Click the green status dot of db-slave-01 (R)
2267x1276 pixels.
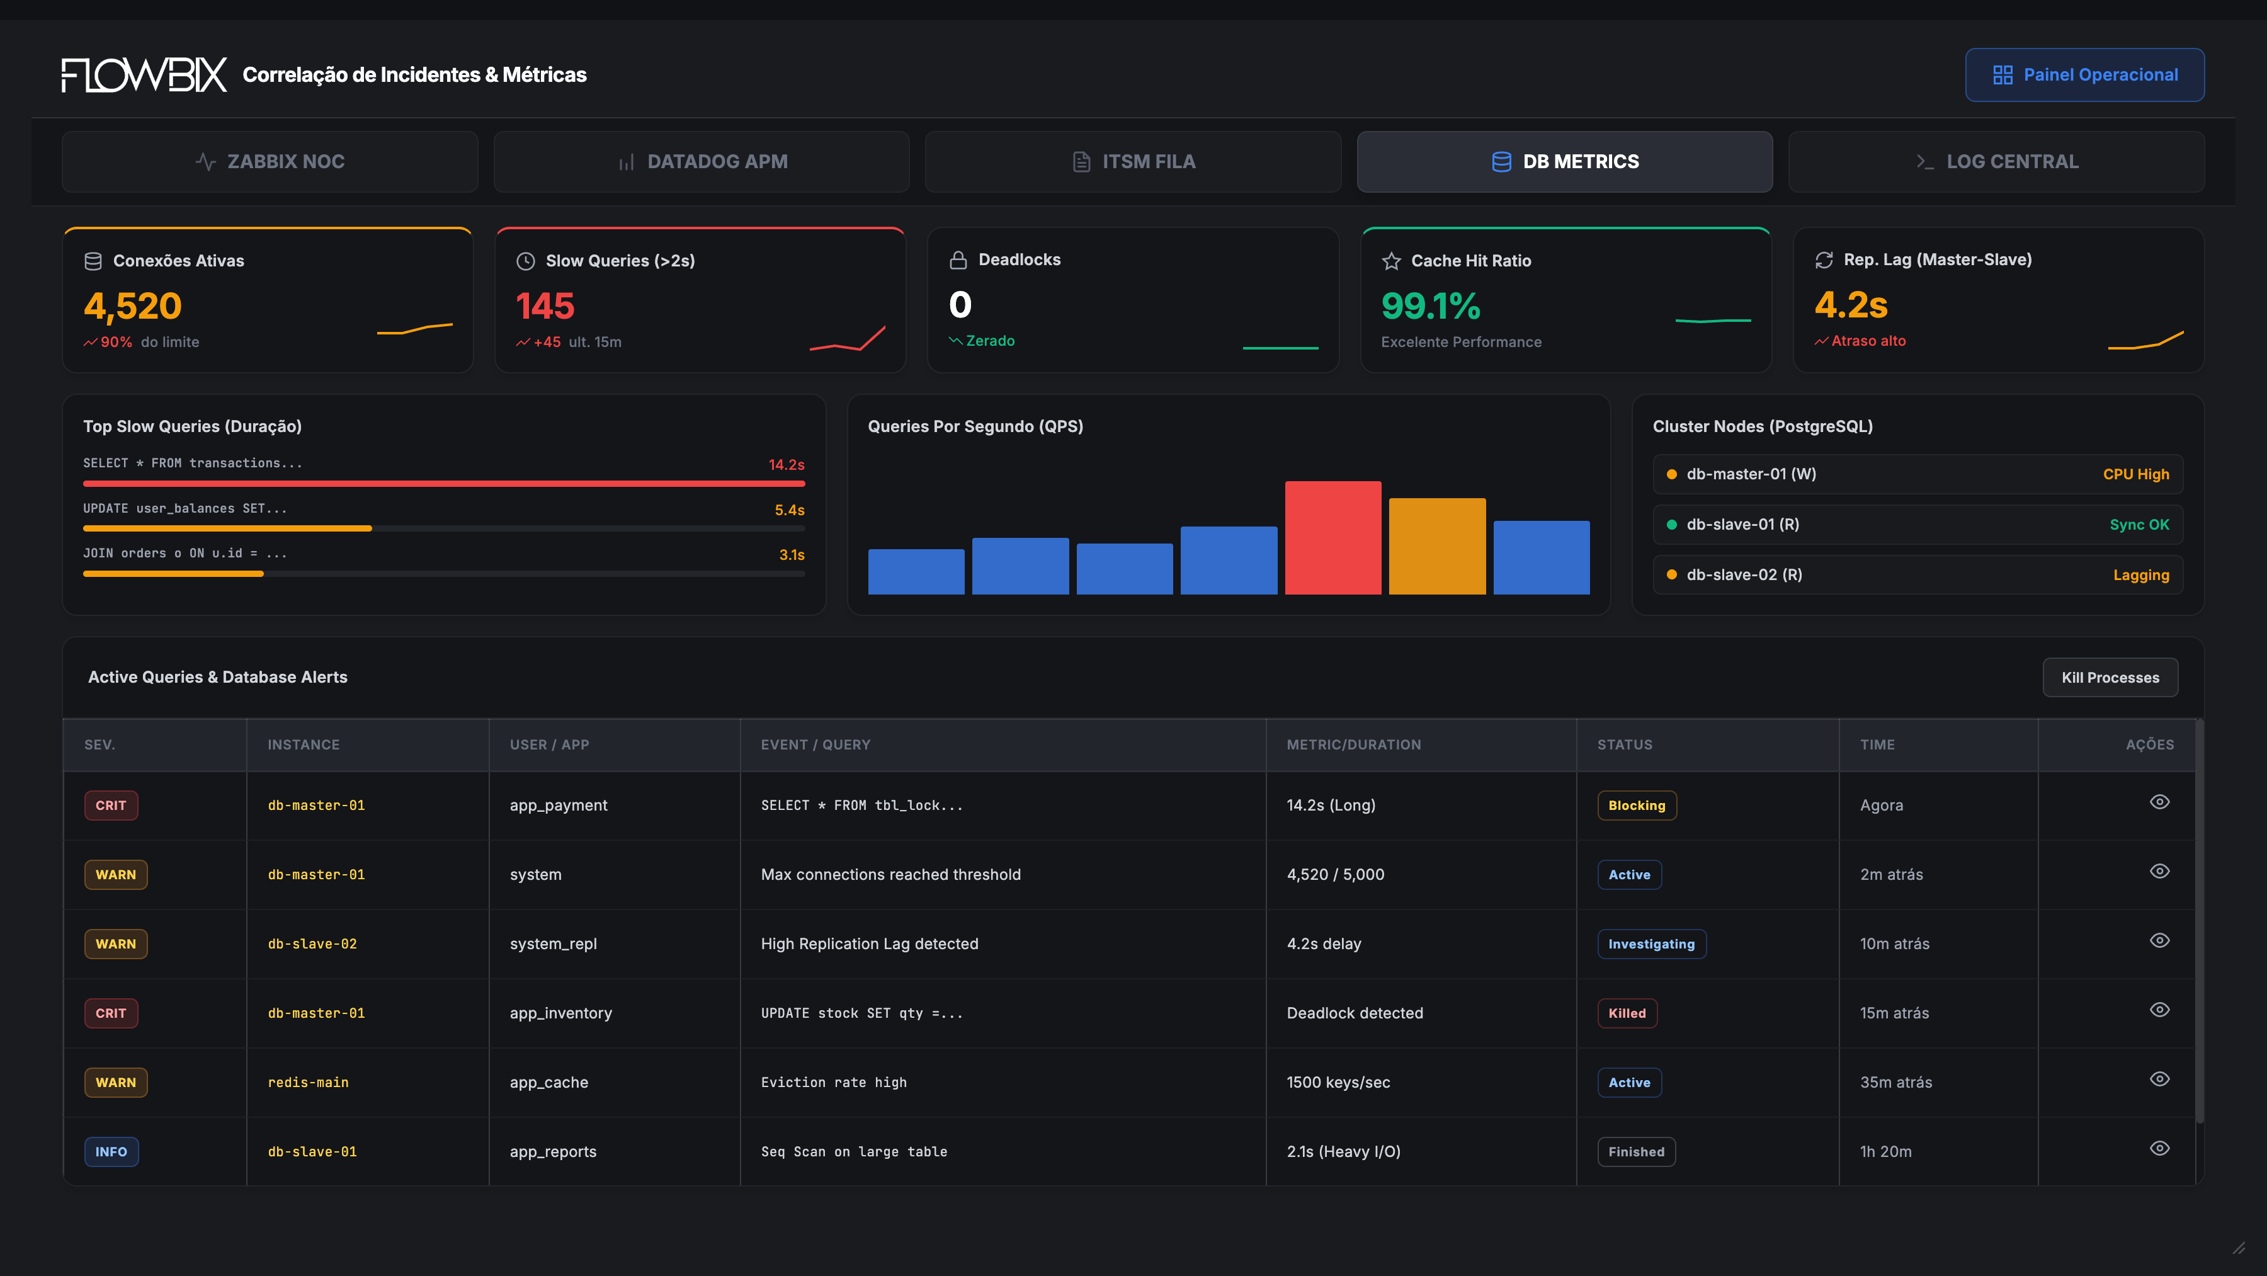pyautogui.click(x=1671, y=525)
